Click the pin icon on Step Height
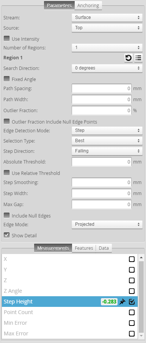 click(x=122, y=302)
